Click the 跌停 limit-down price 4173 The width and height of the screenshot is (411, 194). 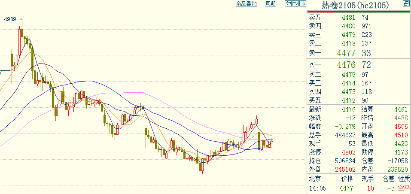(401, 152)
